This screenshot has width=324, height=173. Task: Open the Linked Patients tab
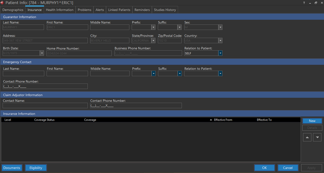click(x=119, y=10)
